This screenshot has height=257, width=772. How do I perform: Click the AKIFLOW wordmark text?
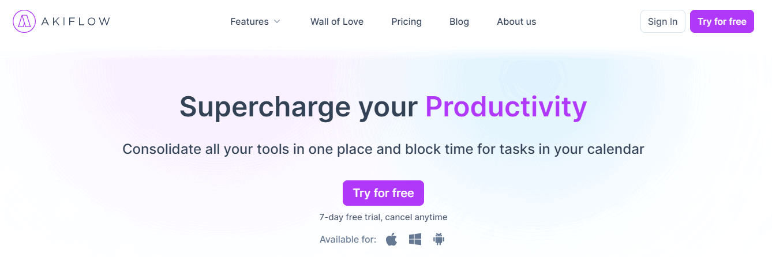[x=75, y=21]
